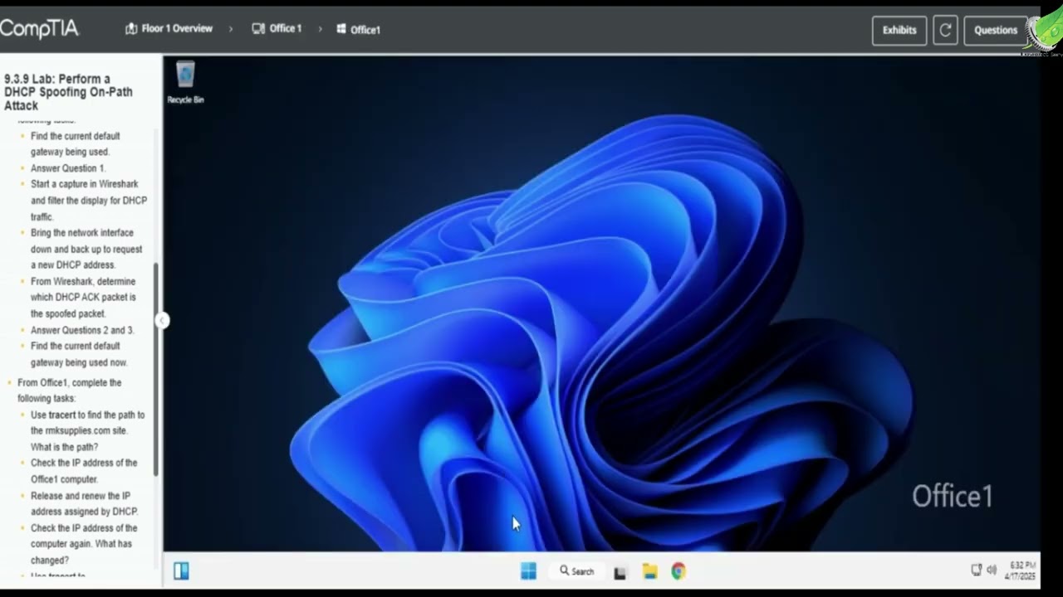Navigate to Office 1 breadcrumb
This screenshot has height=597, width=1063.
click(x=285, y=29)
